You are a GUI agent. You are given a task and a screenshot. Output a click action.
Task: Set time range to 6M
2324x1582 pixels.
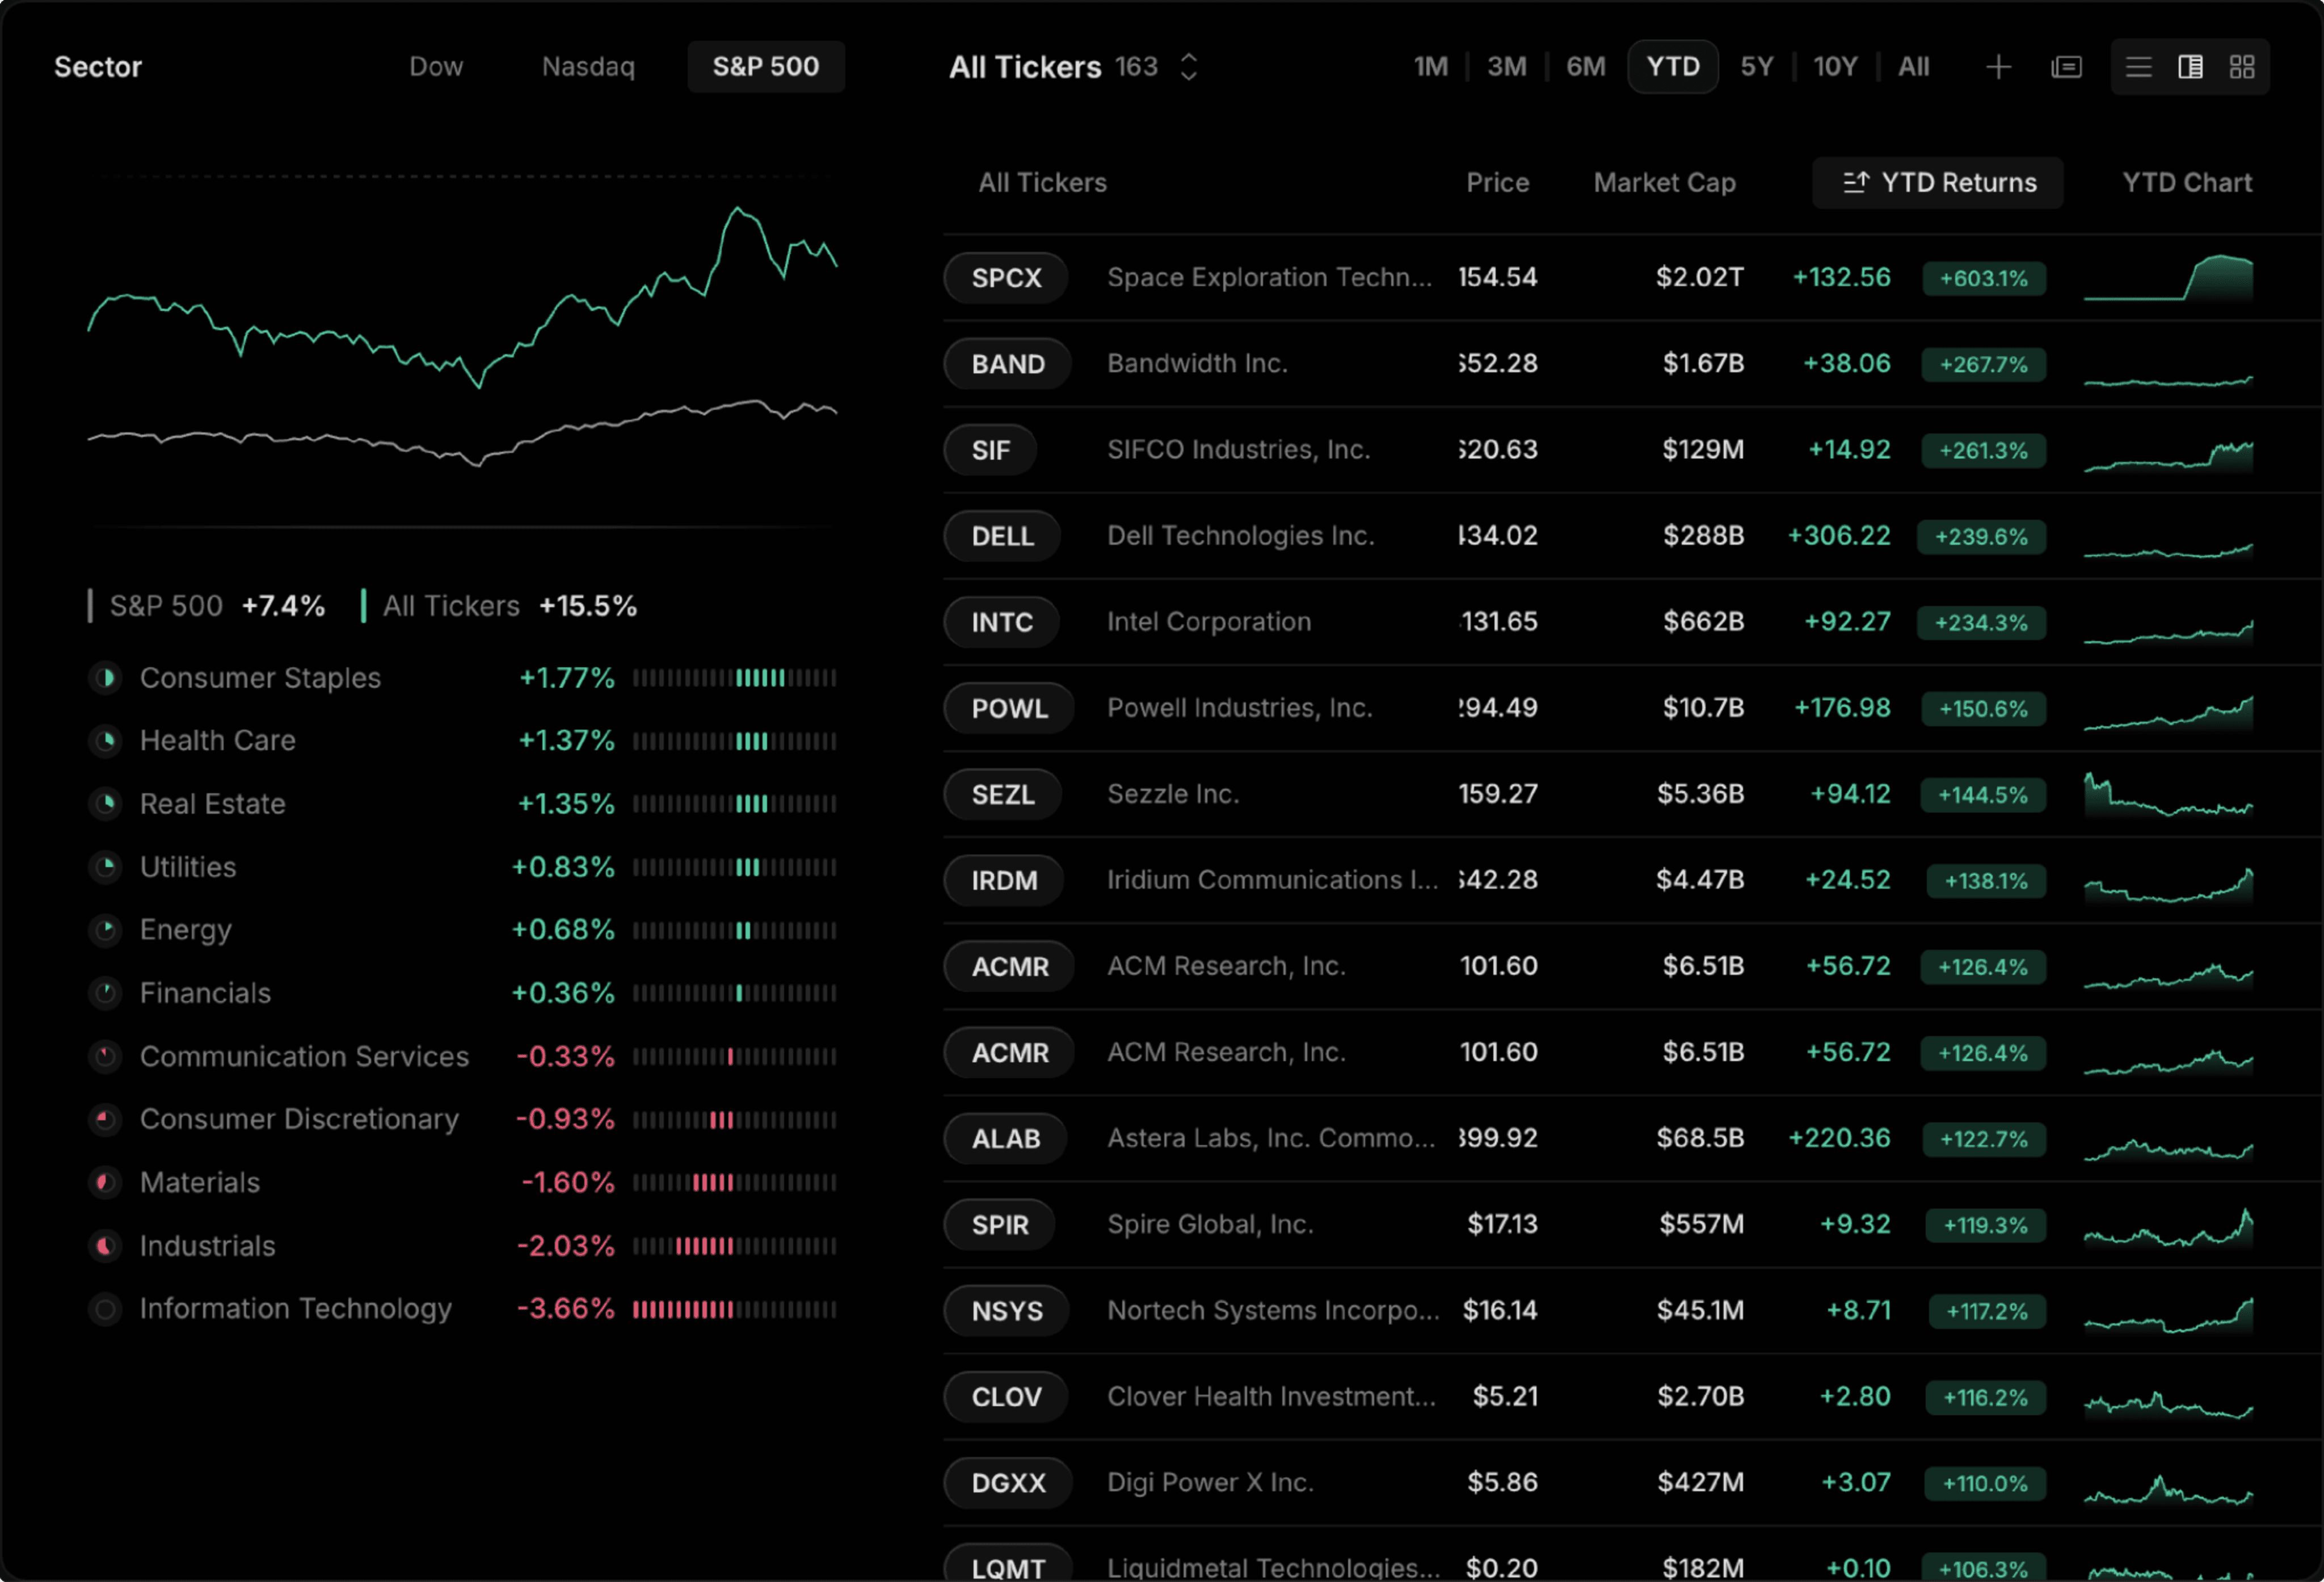click(1586, 67)
